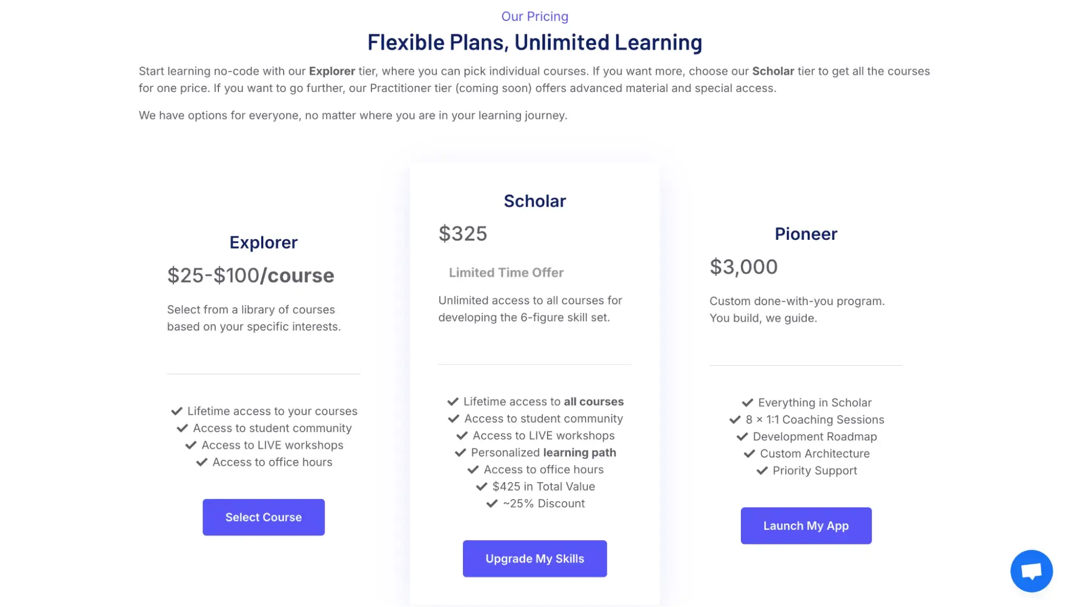Image resolution: width=1070 pixels, height=607 pixels.
Task: Click checkmark beside $425 in Total Value
Action: 480,487
